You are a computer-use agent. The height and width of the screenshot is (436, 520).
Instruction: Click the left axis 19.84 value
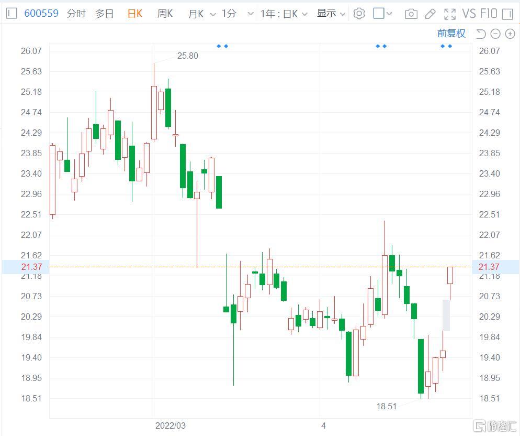(31, 337)
